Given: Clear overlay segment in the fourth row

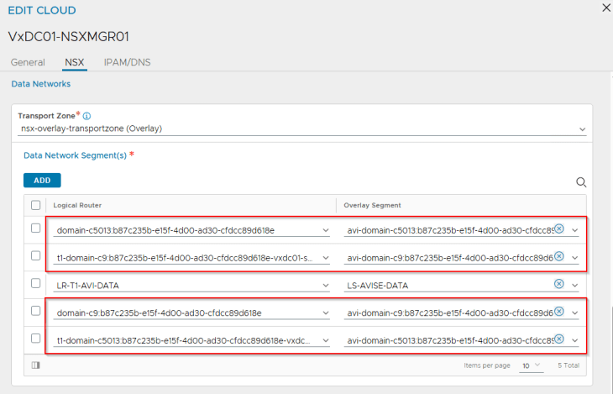Looking at the screenshot, I should click(x=559, y=313).
